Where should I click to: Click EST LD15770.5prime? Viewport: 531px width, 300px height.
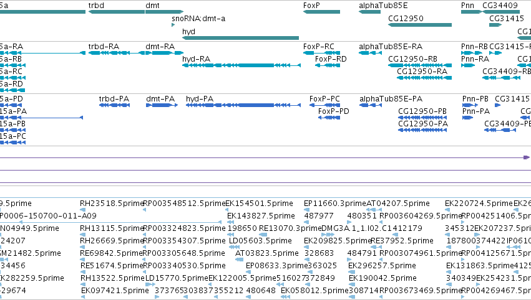click(177, 278)
